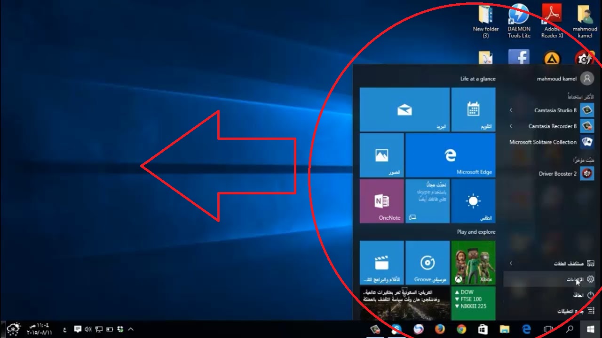This screenshot has width=602, height=338.
Task: Open the Mail tile (البريد)
Action: pyautogui.click(x=404, y=109)
